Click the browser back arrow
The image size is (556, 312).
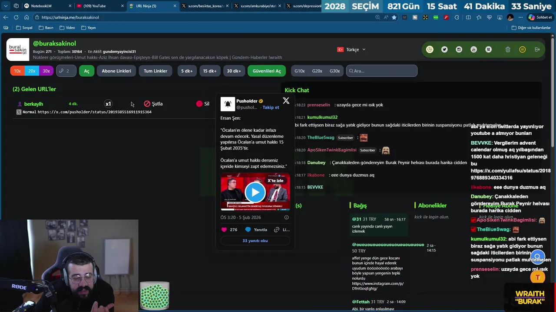pos(6,17)
